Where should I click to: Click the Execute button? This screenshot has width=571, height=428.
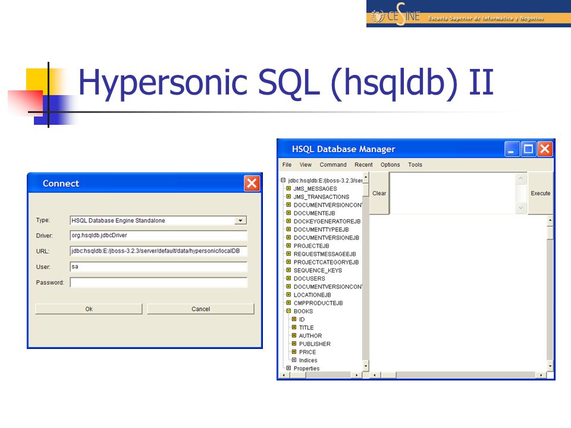tap(541, 193)
